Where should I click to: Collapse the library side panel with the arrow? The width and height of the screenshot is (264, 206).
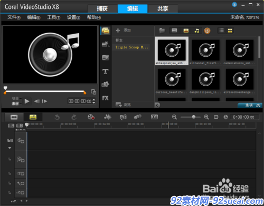click(157, 105)
